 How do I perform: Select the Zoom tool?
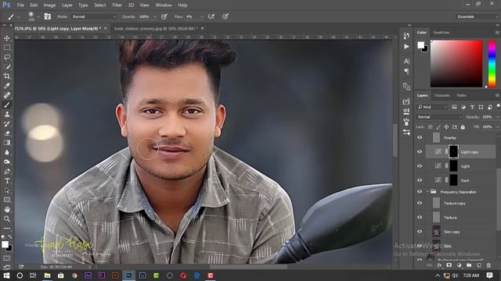click(x=7, y=219)
